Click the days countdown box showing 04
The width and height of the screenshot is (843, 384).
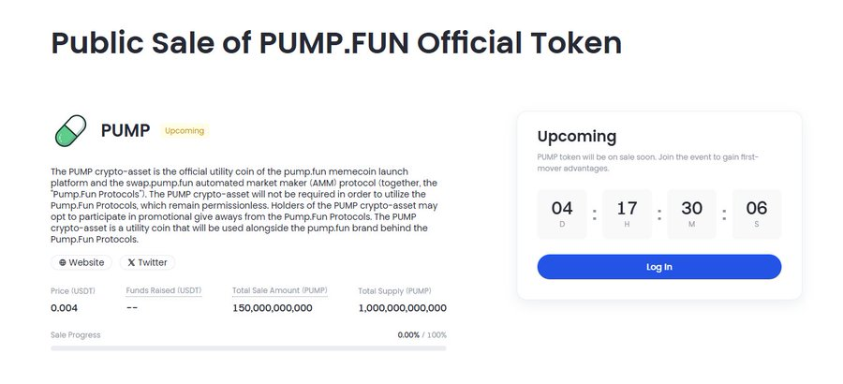tap(562, 214)
